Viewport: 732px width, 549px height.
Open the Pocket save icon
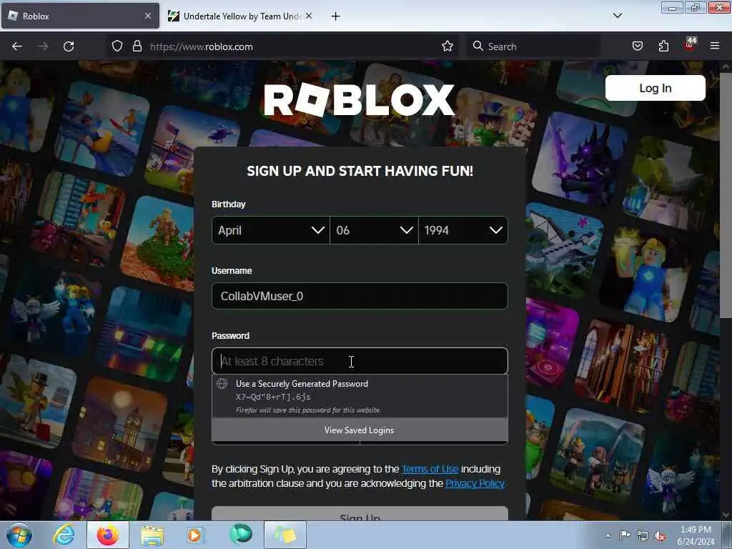(x=637, y=46)
